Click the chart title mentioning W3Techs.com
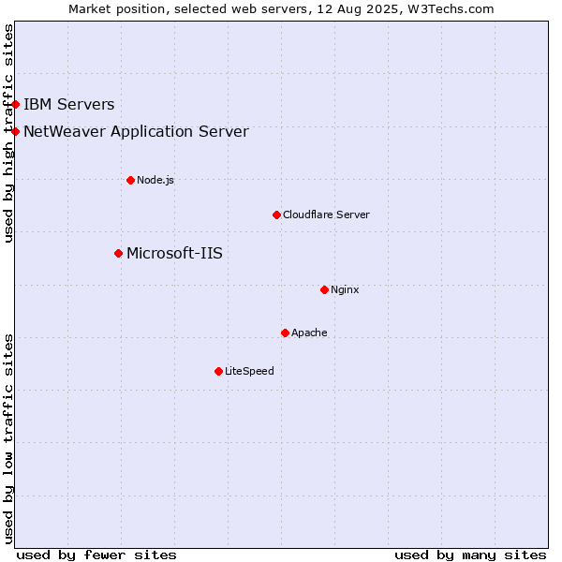562x562 pixels. coord(281,9)
